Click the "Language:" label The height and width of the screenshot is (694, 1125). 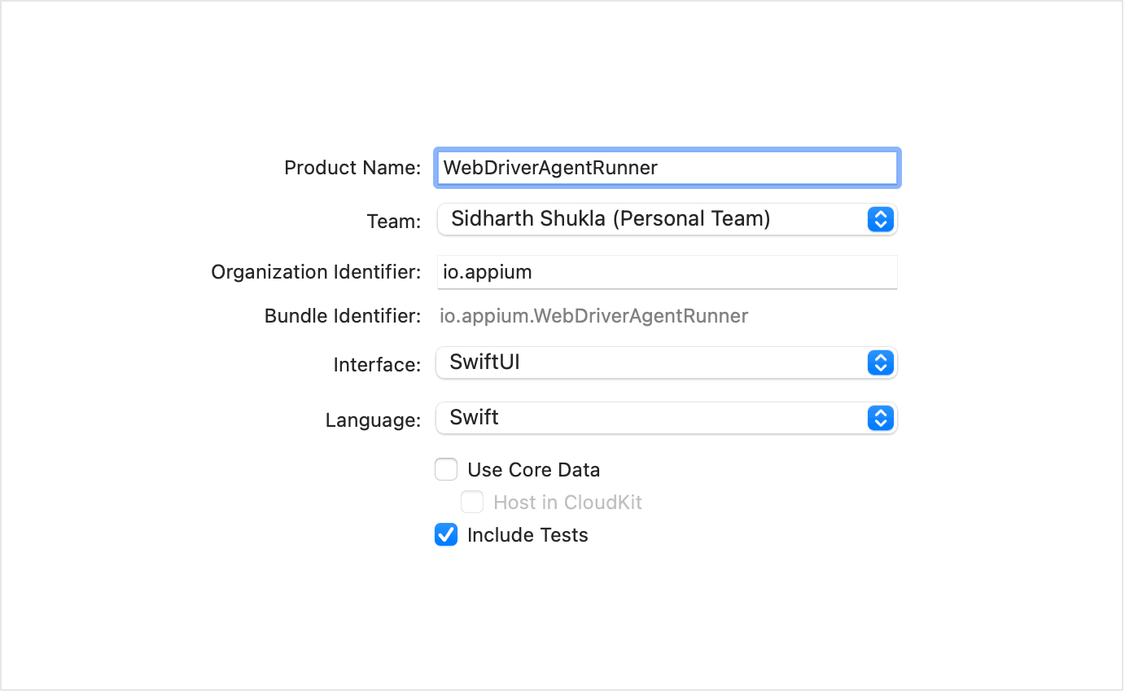click(373, 420)
